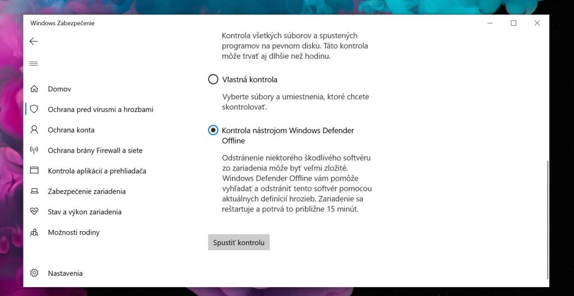The width and height of the screenshot is (574, 296).
Task: Open Ochrana pred vírusmi a hrozbami
Action: pos(101,109)
